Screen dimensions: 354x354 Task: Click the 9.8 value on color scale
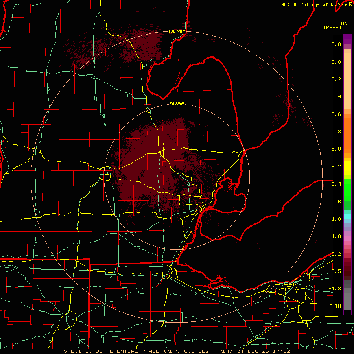336,44
